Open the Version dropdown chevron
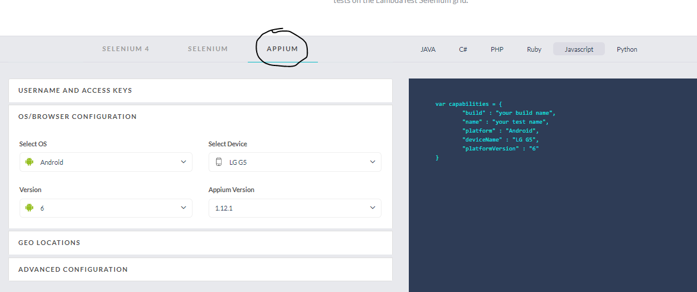Viewport: 697px width, 292px height. [183, 208]
